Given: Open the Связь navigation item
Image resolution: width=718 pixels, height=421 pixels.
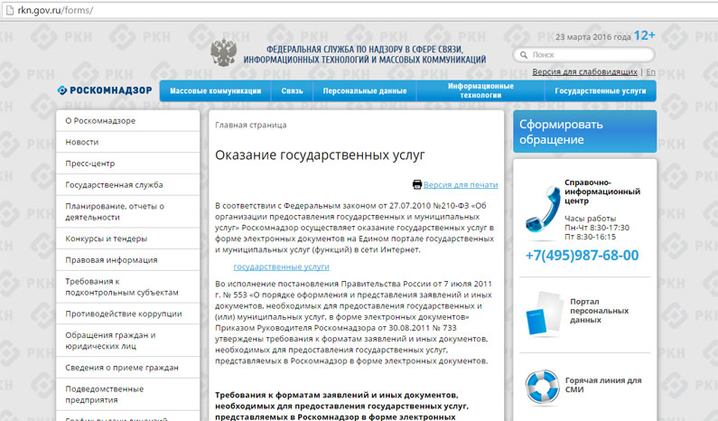Looking at the screenshot, I should (x=292, y=91).
